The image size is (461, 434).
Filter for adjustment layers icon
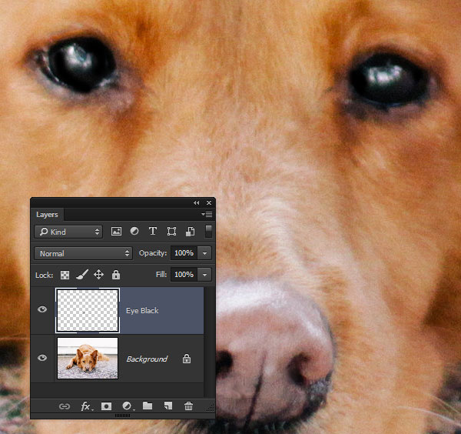(134, 232)
